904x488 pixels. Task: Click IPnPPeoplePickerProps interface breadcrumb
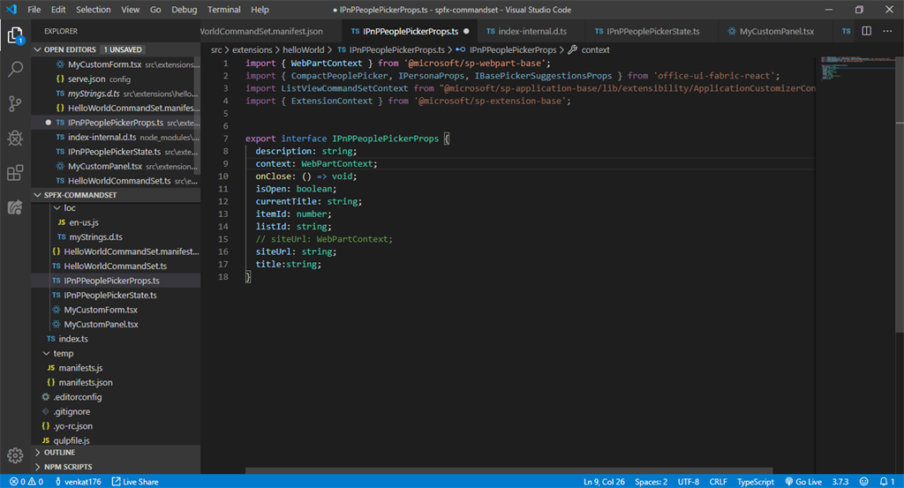(506, 50)
